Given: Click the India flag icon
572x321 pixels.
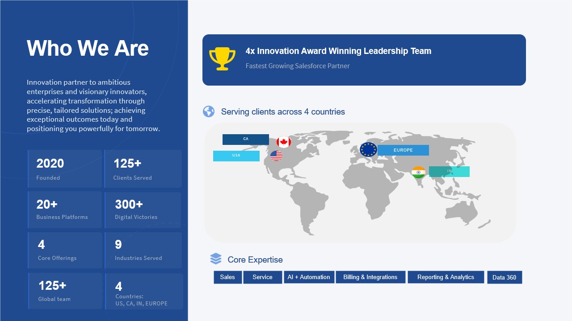Looking at the screenshot, I should [x=419, y=172].
